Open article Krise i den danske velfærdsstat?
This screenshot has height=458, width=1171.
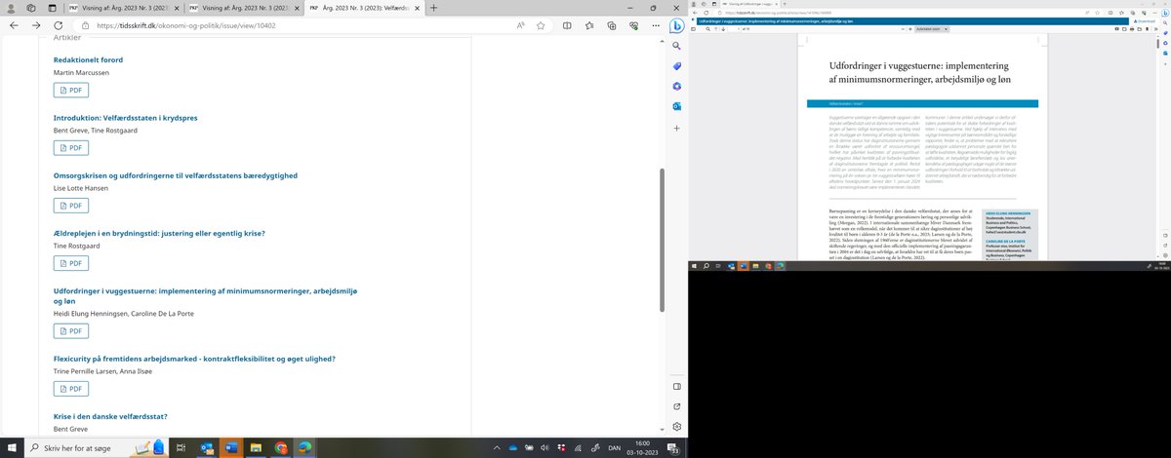point(110,416)
